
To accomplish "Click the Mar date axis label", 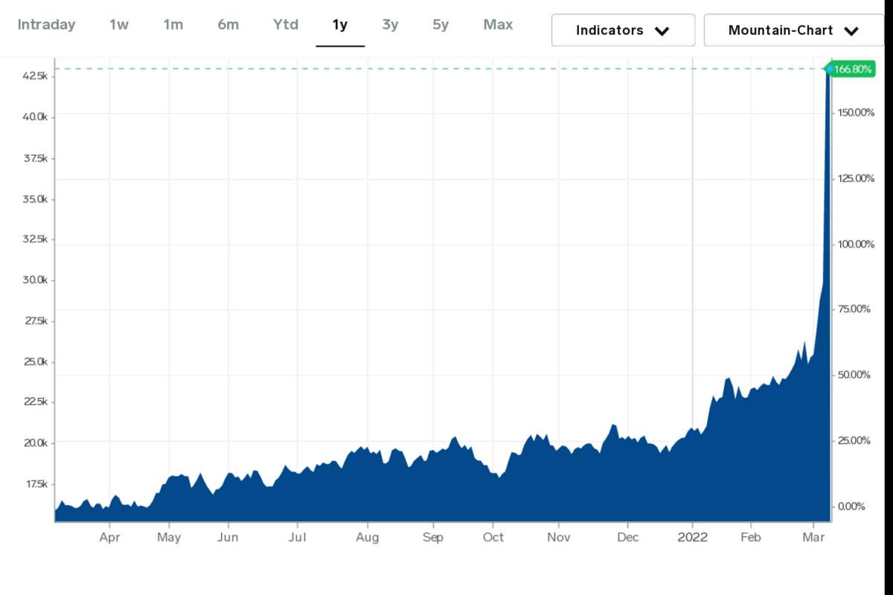I will [x=814, y=537].
